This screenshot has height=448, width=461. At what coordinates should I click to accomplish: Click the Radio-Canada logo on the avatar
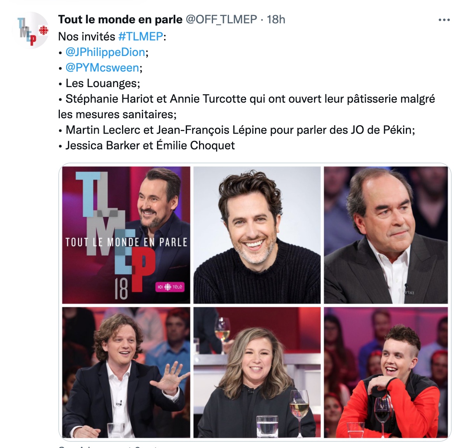click(44, 30)
